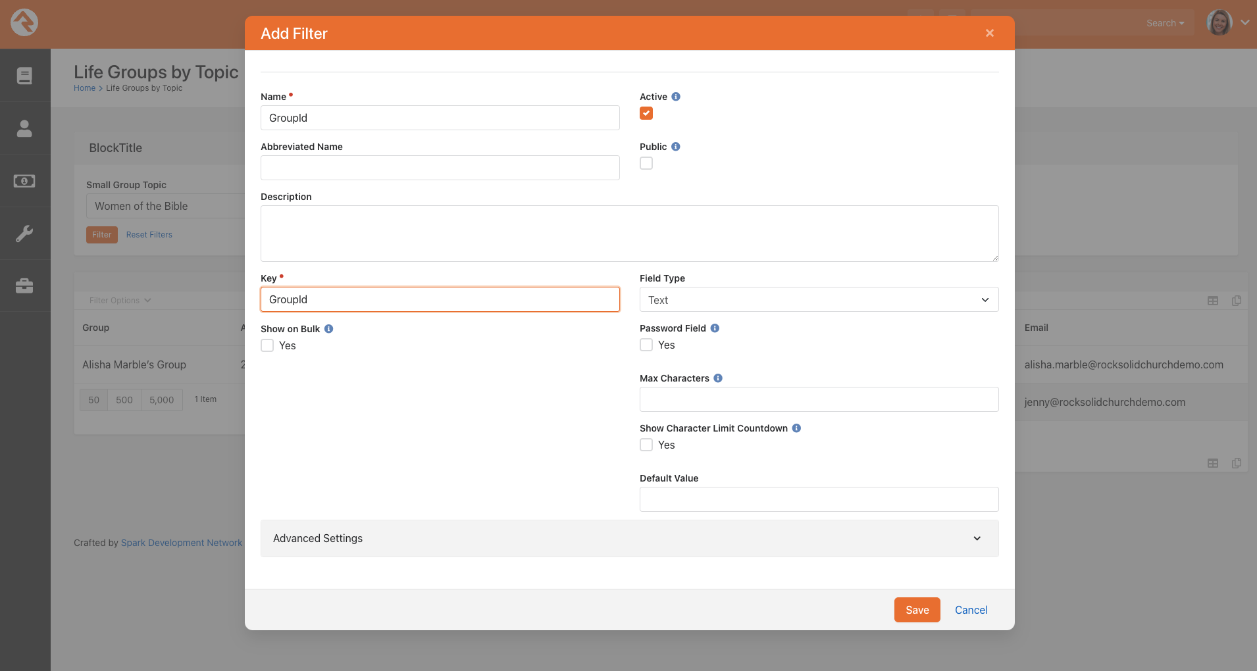Click upper grid table-view icon behind dialog
Screen dimensions: 1257x671
(1213, 301)
